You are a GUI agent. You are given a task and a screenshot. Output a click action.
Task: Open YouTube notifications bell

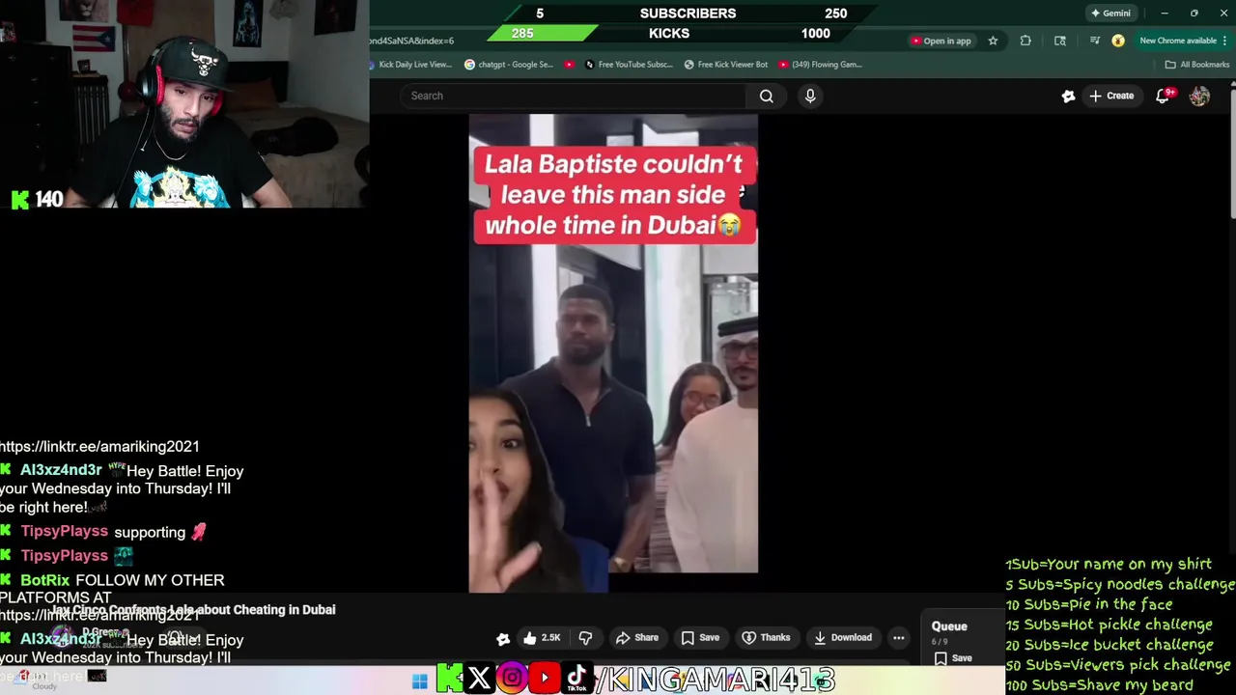(x=1163, y=96)
